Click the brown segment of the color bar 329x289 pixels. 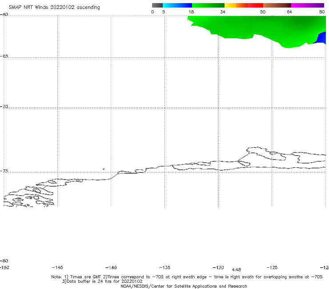[x=277, y=5]
